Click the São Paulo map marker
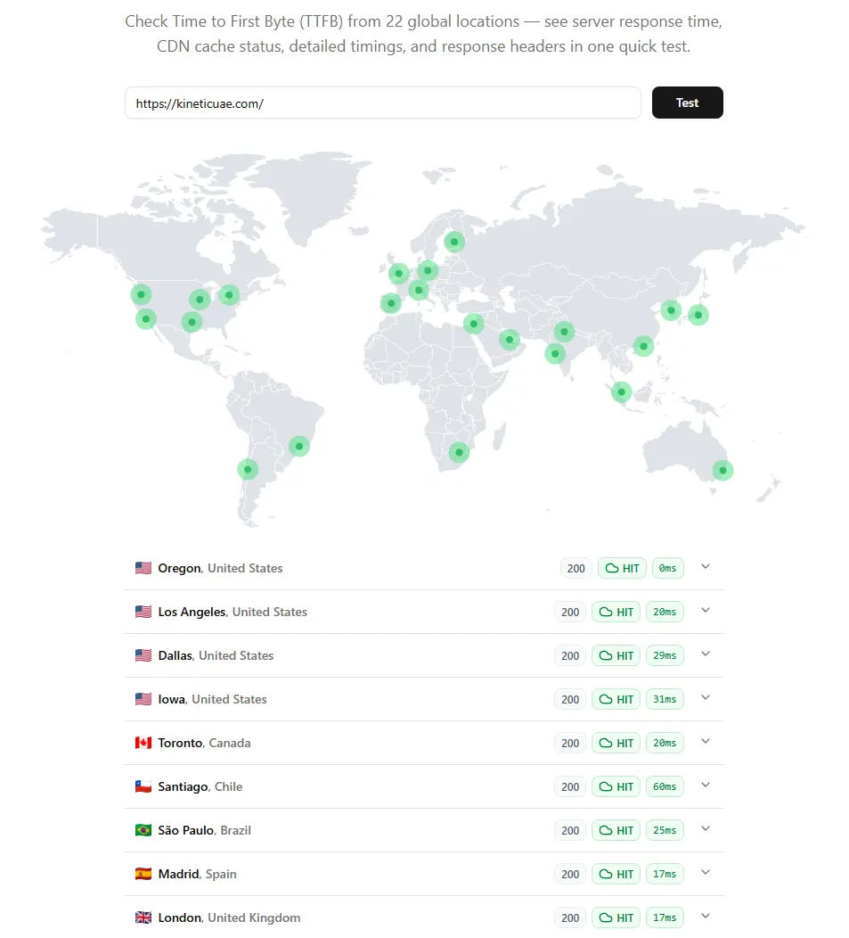The height and width of the screenshot is (938, 849). point(299,446)
